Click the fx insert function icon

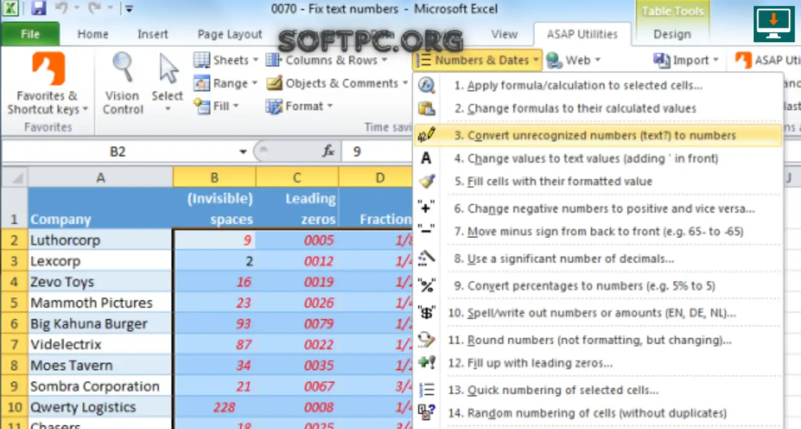tap(328, 151)
